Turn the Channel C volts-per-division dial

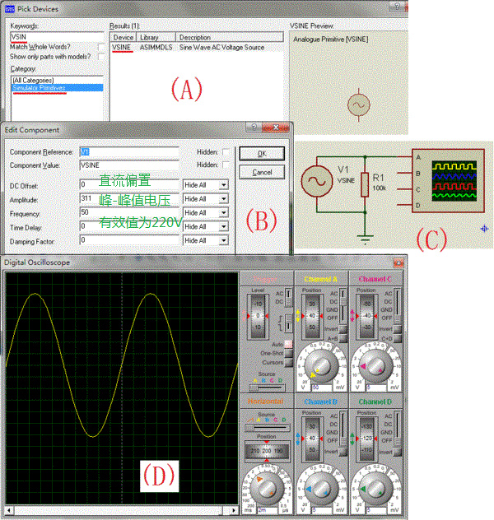pyautogui.click(x=376, y=365)
